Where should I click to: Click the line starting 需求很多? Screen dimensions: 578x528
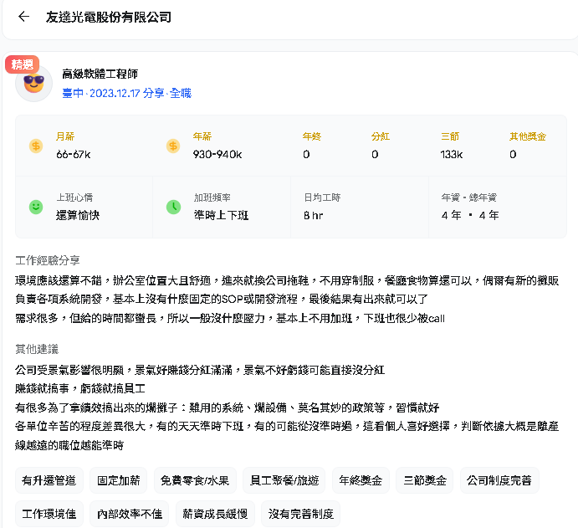[230, 318]
